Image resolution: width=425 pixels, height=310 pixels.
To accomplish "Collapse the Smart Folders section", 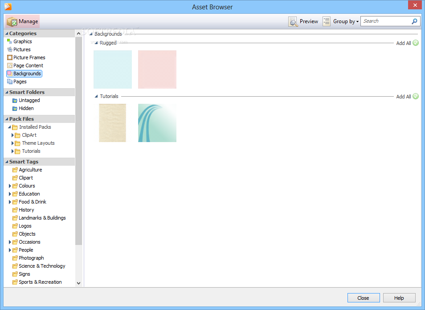I will pyautogui.click(x=7, y=92).
